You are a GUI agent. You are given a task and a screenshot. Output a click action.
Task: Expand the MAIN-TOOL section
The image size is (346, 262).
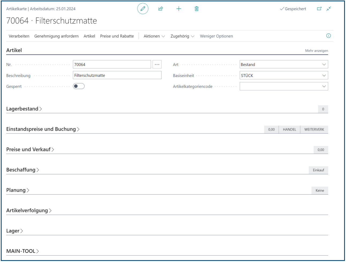pos(22,251)
